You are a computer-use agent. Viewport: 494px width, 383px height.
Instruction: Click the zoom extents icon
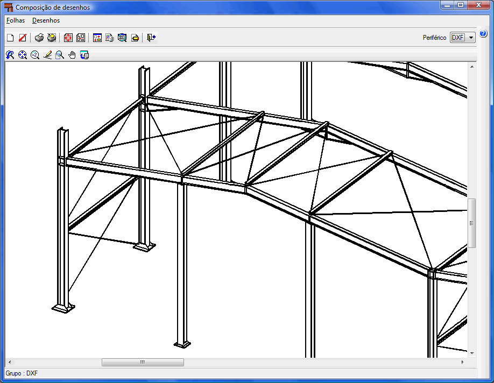[x=23, y=55]
